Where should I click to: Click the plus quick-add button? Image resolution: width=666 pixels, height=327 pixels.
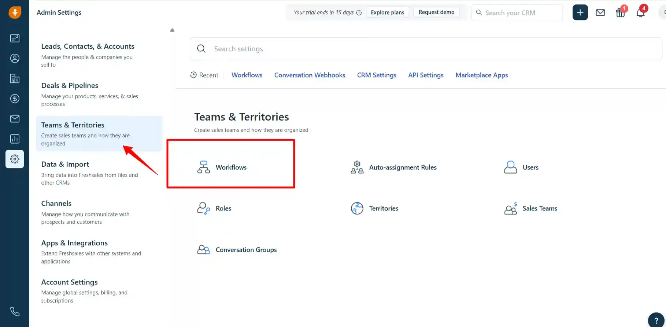point(580,12)
